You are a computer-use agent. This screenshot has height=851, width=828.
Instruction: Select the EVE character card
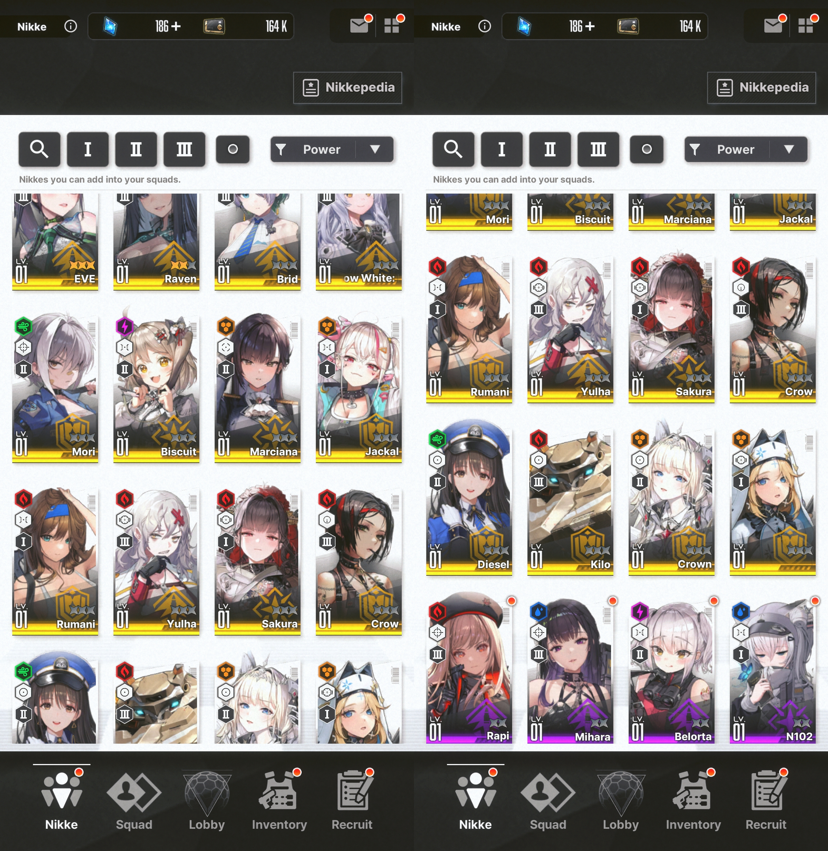tap(55, 241)
